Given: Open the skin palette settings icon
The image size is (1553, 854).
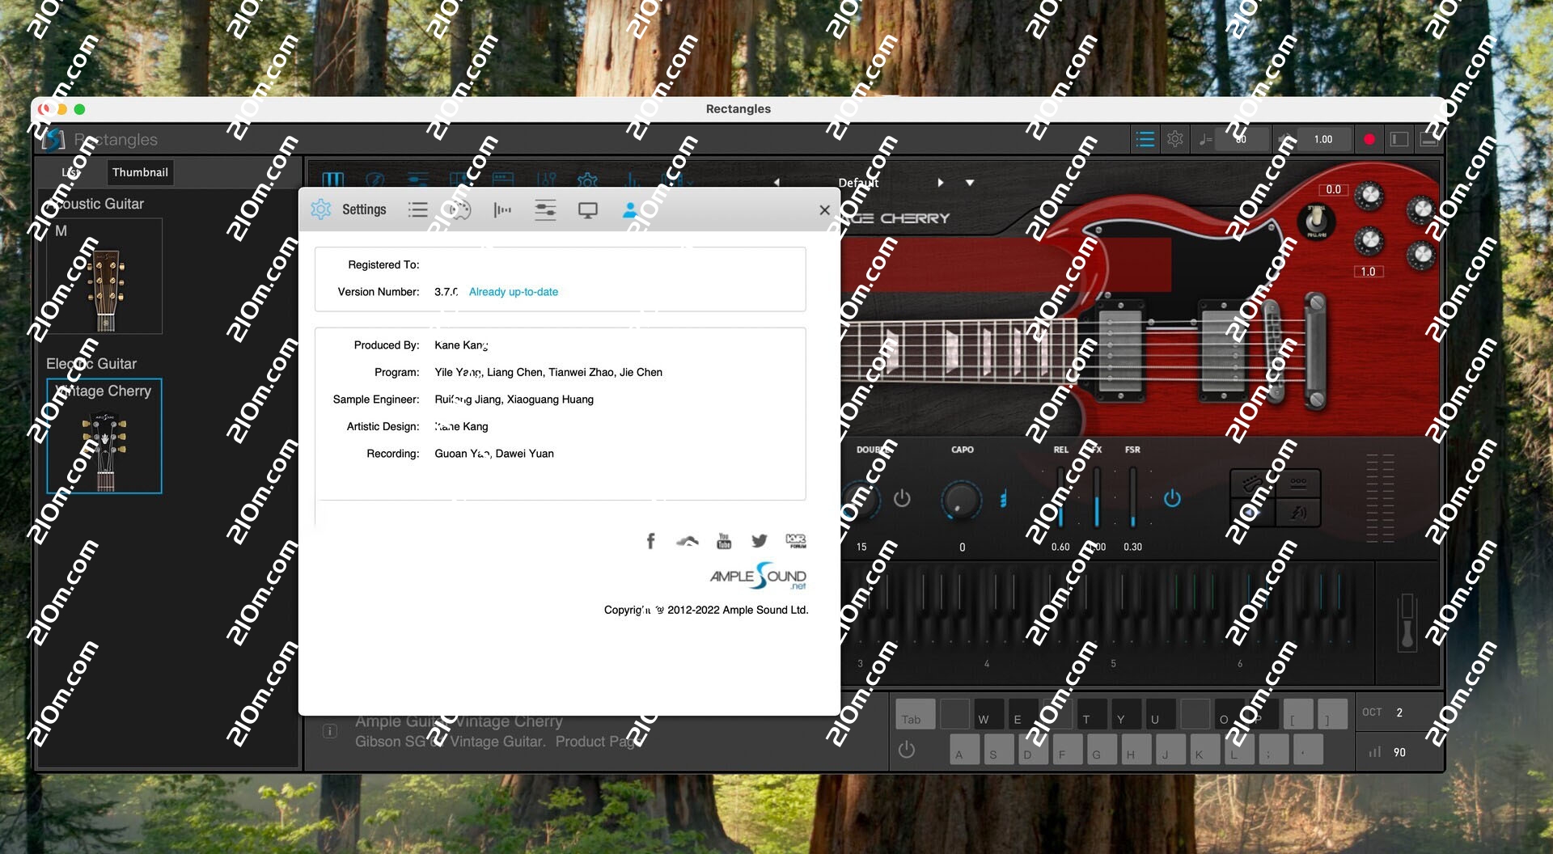Looking at the screenshot, I should pos(459,210).
